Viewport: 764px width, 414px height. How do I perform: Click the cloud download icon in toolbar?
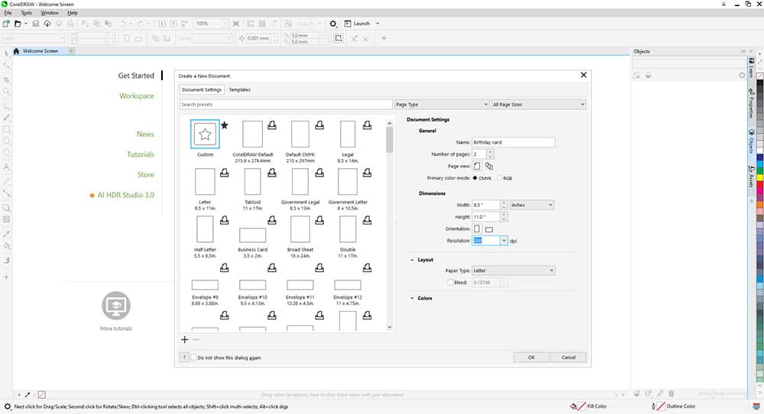(47, 24)
